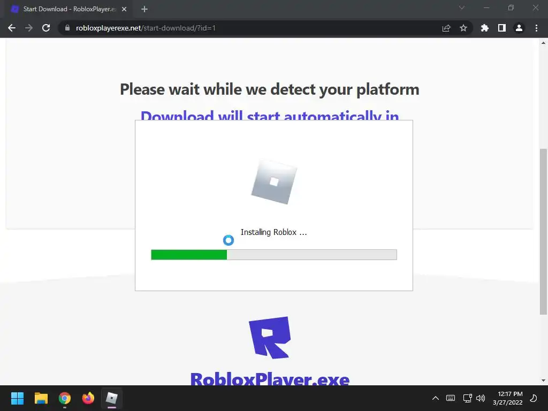Image resolution: width=548 pixels, height=411 pixels.
Task: Open the Windows Start menu
Action: click(17, 398)
